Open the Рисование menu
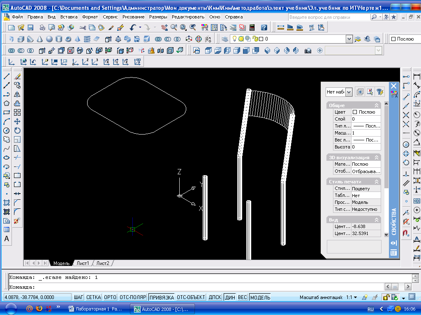The width and height of the screenshot is (421, 315). tap(134, 17)
